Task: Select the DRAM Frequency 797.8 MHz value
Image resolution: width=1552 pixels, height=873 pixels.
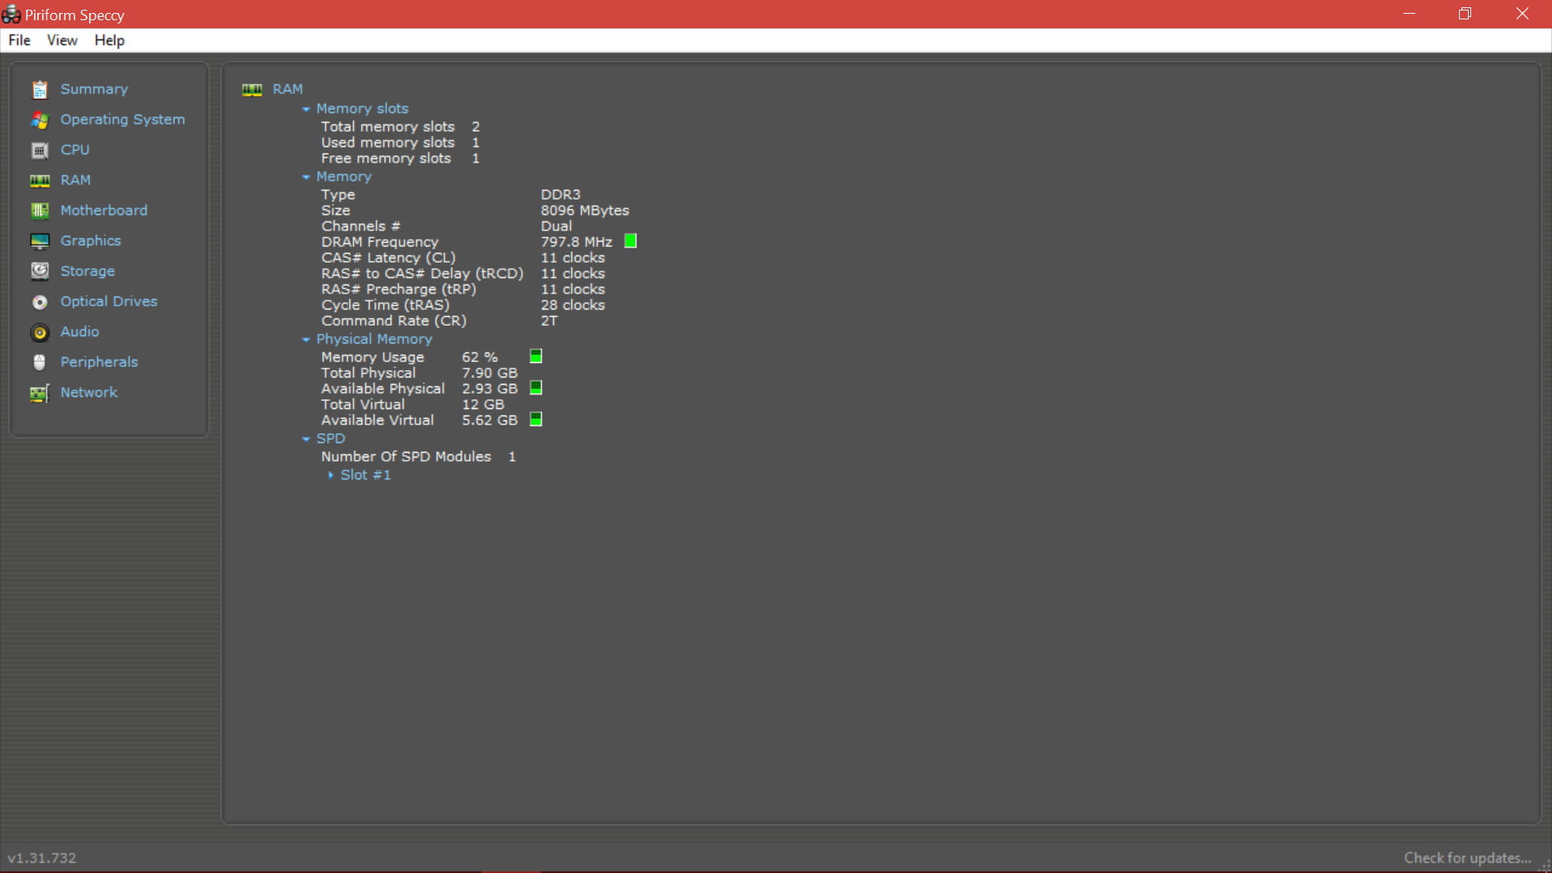Action: [576, 242]
